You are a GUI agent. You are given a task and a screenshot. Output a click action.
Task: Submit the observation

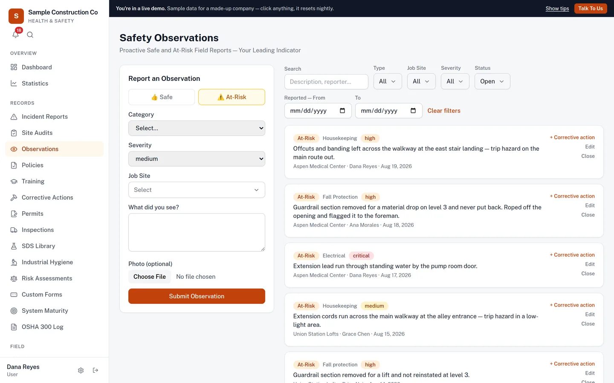click(197, 296)
